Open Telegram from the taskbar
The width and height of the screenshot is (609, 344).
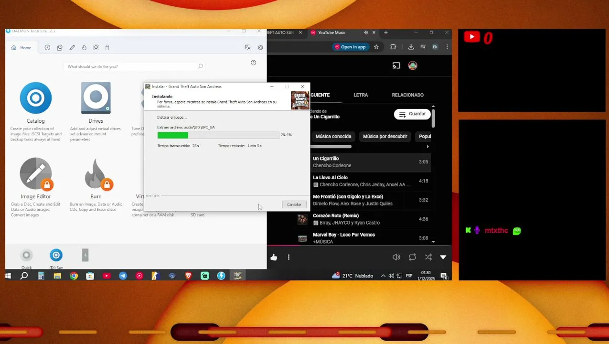(x=123, y=276)
